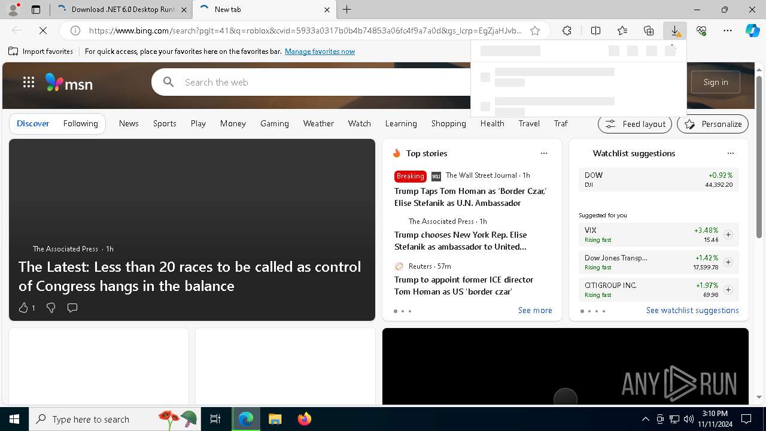The image size is (766, 431).
Task: Open the Copilot sidebar icon
Action: click(752, 31)
